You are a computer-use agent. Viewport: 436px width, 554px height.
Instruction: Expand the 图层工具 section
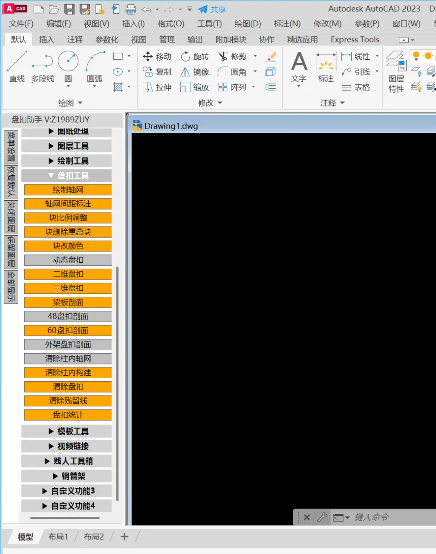click(x=67, y=146)
